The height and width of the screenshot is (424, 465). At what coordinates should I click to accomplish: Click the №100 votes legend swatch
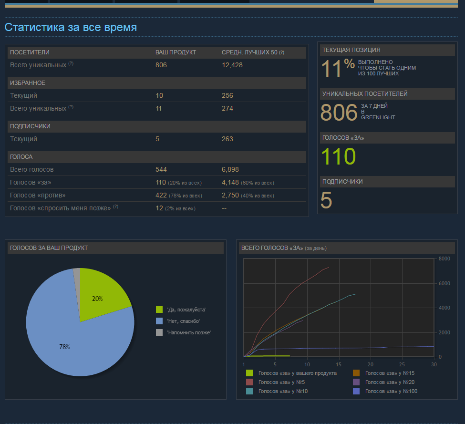pyautogui.click(x=356, y=391)
